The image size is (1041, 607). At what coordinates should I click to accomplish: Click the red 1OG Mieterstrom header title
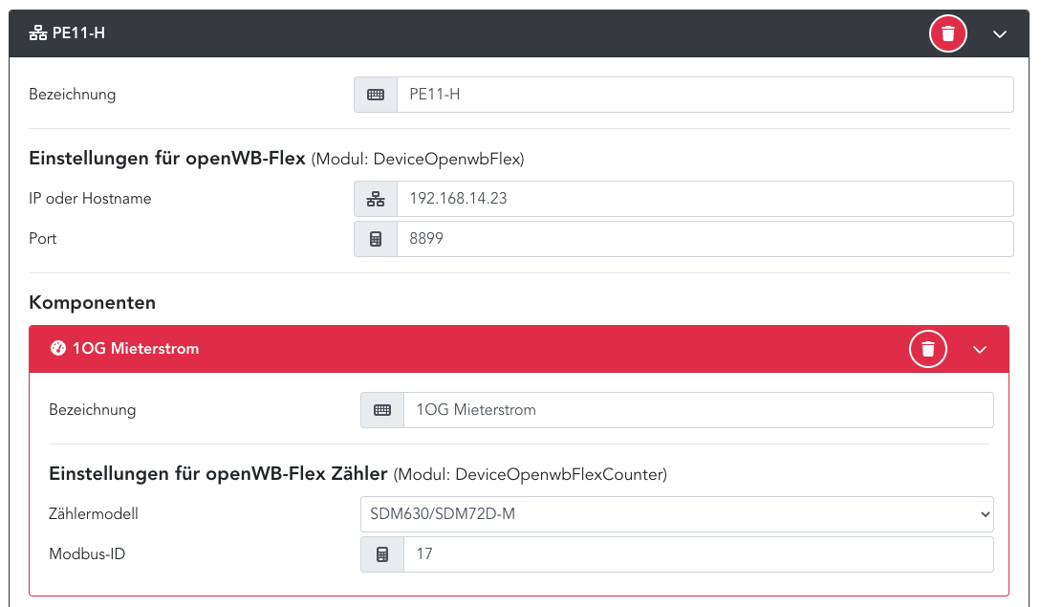click(136, 350)
